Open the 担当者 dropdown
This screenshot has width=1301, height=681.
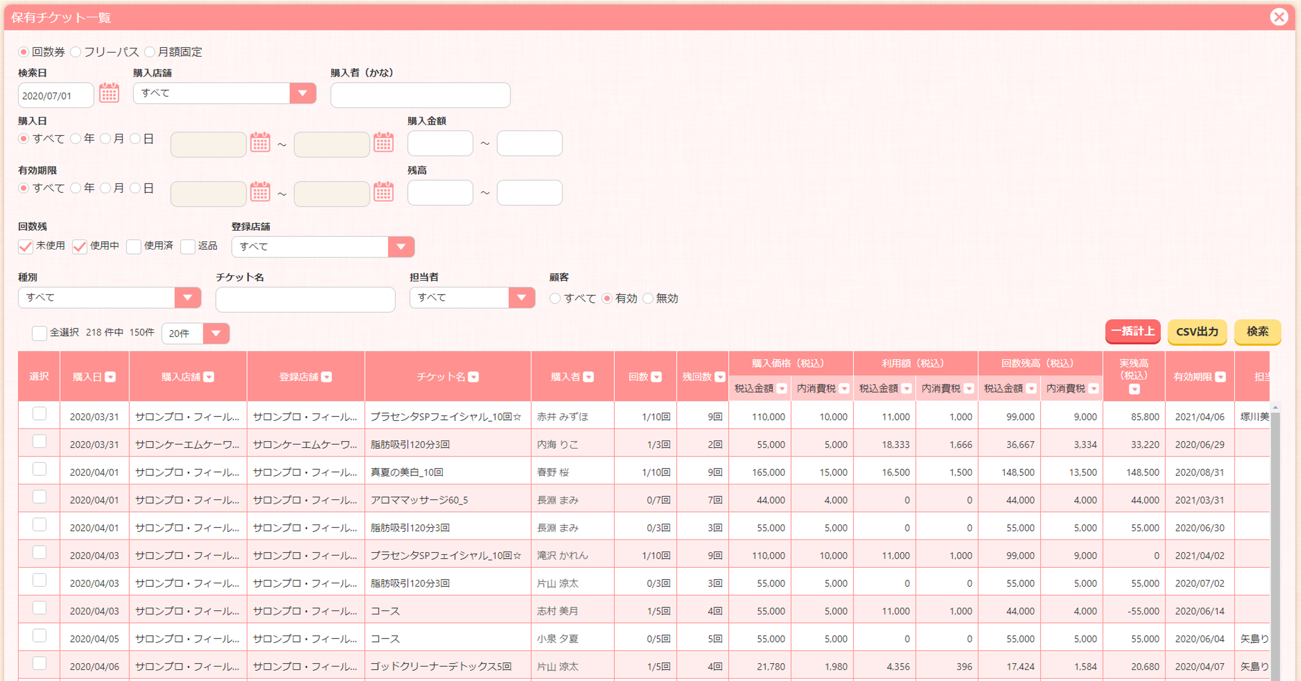472,298
